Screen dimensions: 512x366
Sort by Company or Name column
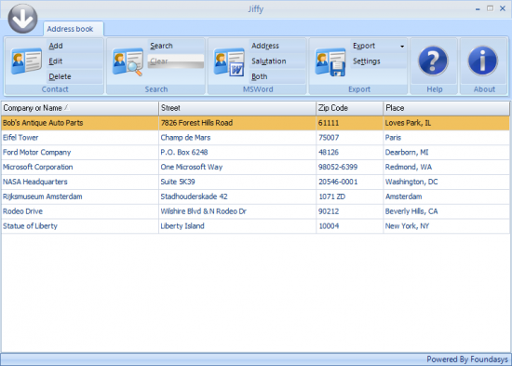pyautogui.click(x=80, y=108)
